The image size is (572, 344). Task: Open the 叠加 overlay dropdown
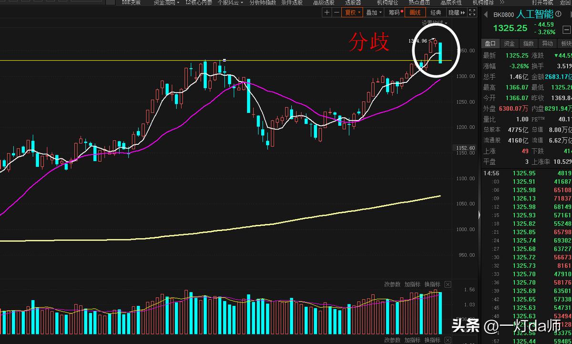(x=374, y=13)
